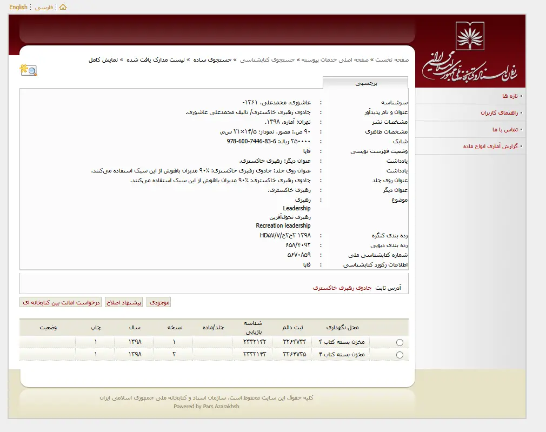Click the ثبت دائم column header

[292, 327]
